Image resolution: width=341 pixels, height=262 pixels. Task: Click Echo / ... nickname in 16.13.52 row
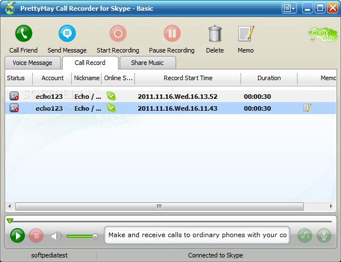point(88,97)
